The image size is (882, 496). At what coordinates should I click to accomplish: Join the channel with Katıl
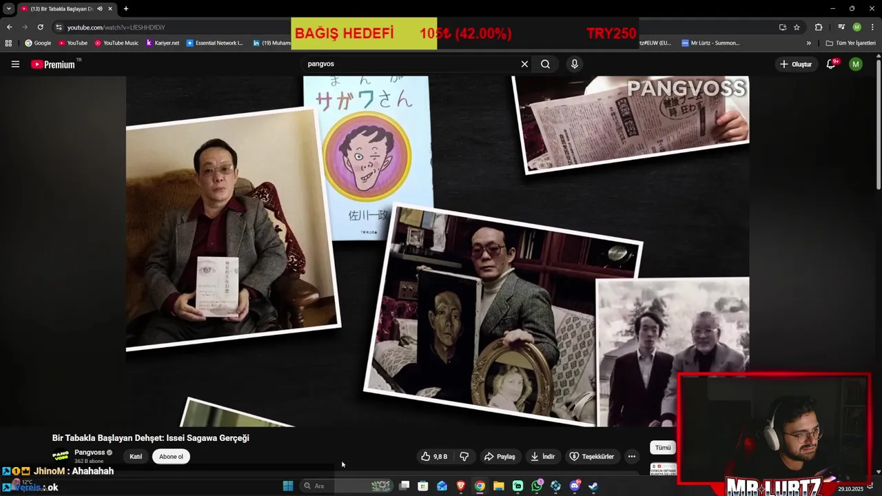[136, 457]
